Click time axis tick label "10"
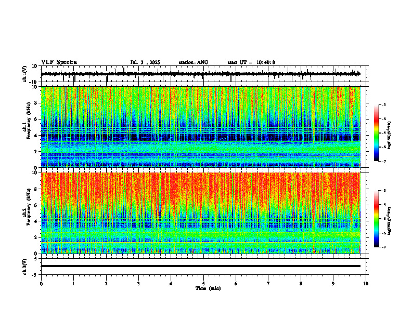 point(366,284)
